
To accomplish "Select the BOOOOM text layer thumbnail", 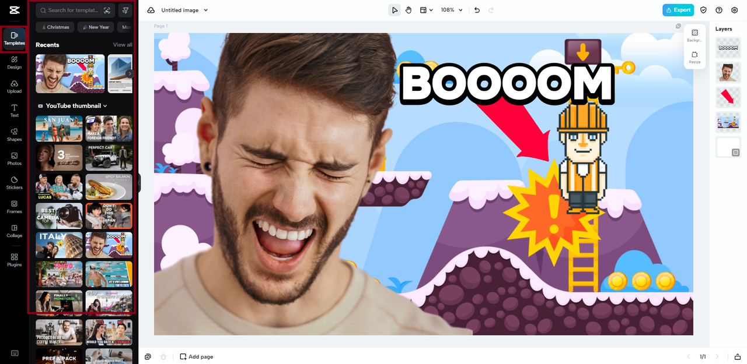I will point(728,48).
